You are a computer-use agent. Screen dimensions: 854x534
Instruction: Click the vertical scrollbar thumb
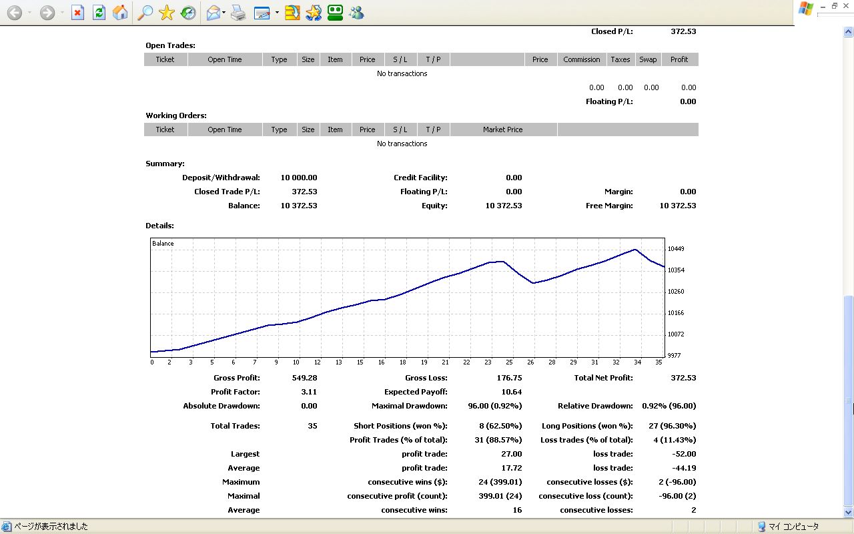848,400
